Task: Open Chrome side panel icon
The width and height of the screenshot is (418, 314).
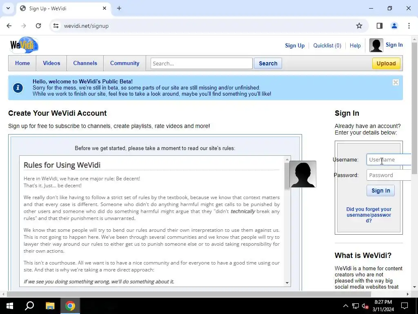Action: pyautogui.click(x=380, y=26)
